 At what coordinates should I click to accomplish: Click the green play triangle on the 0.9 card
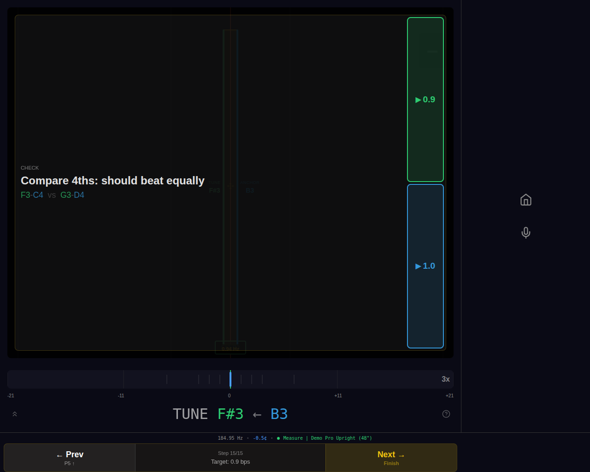(419, 99)
